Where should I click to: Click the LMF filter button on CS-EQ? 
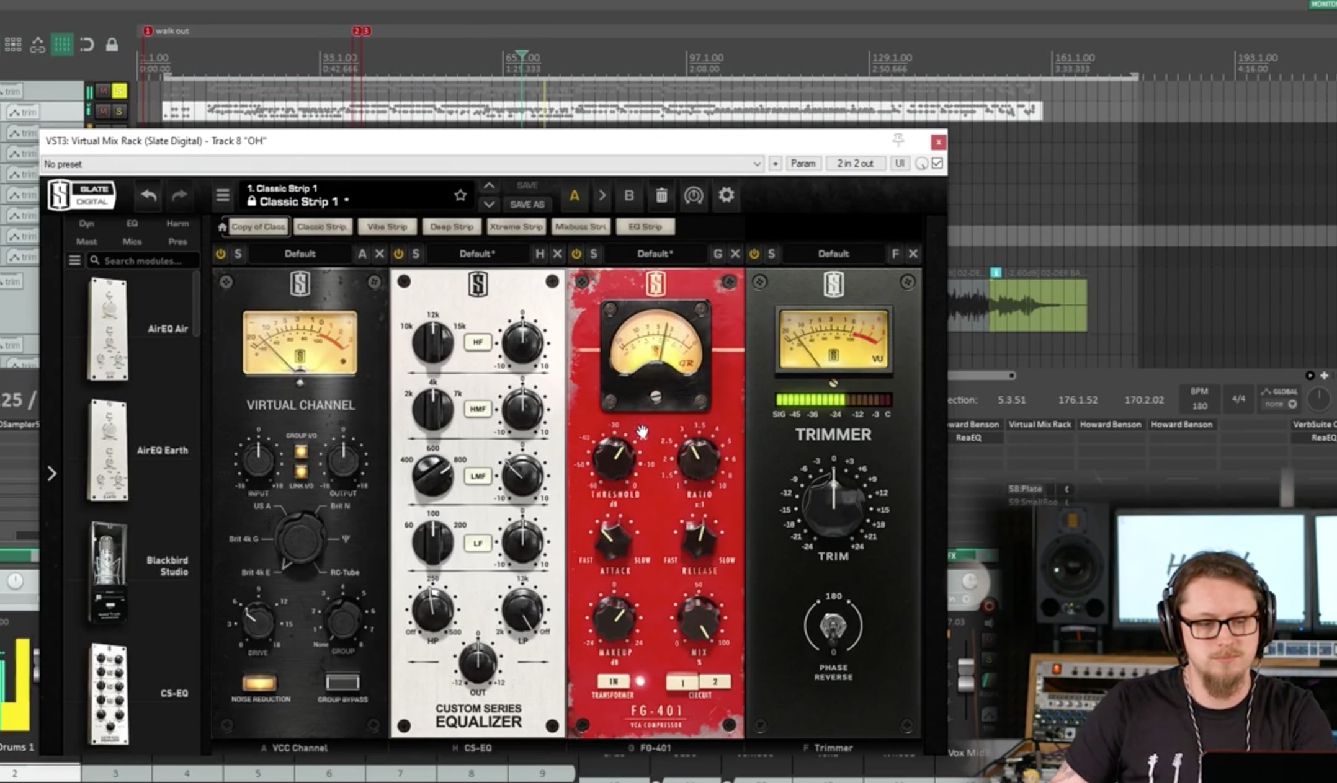tap(476, 476)
